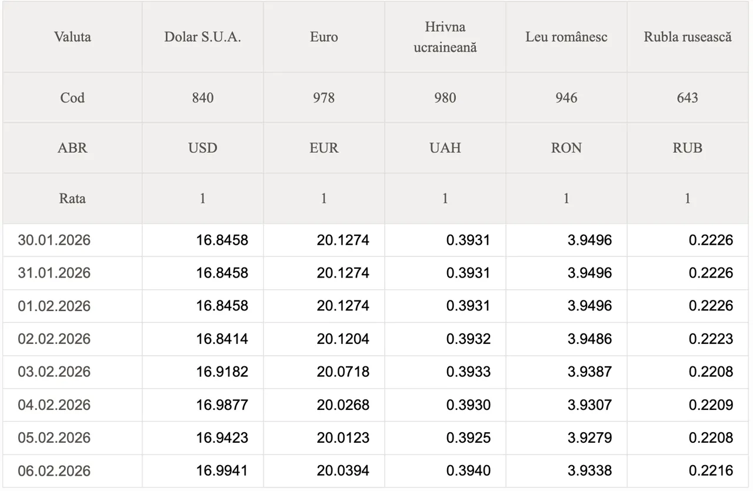Click the Euro column header
The image size is (753, 491).
324,37
